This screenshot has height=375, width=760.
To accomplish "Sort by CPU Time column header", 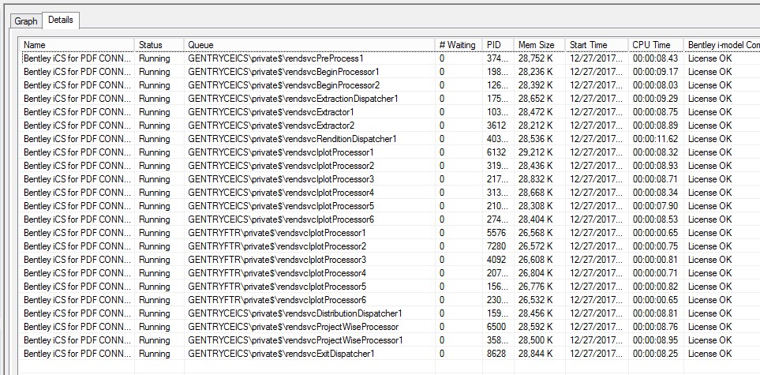I will pyautogui.click(x=656, y=45).
